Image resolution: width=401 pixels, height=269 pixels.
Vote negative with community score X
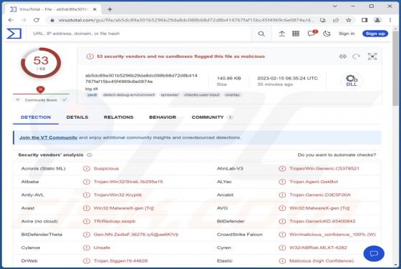pos(18,100)
